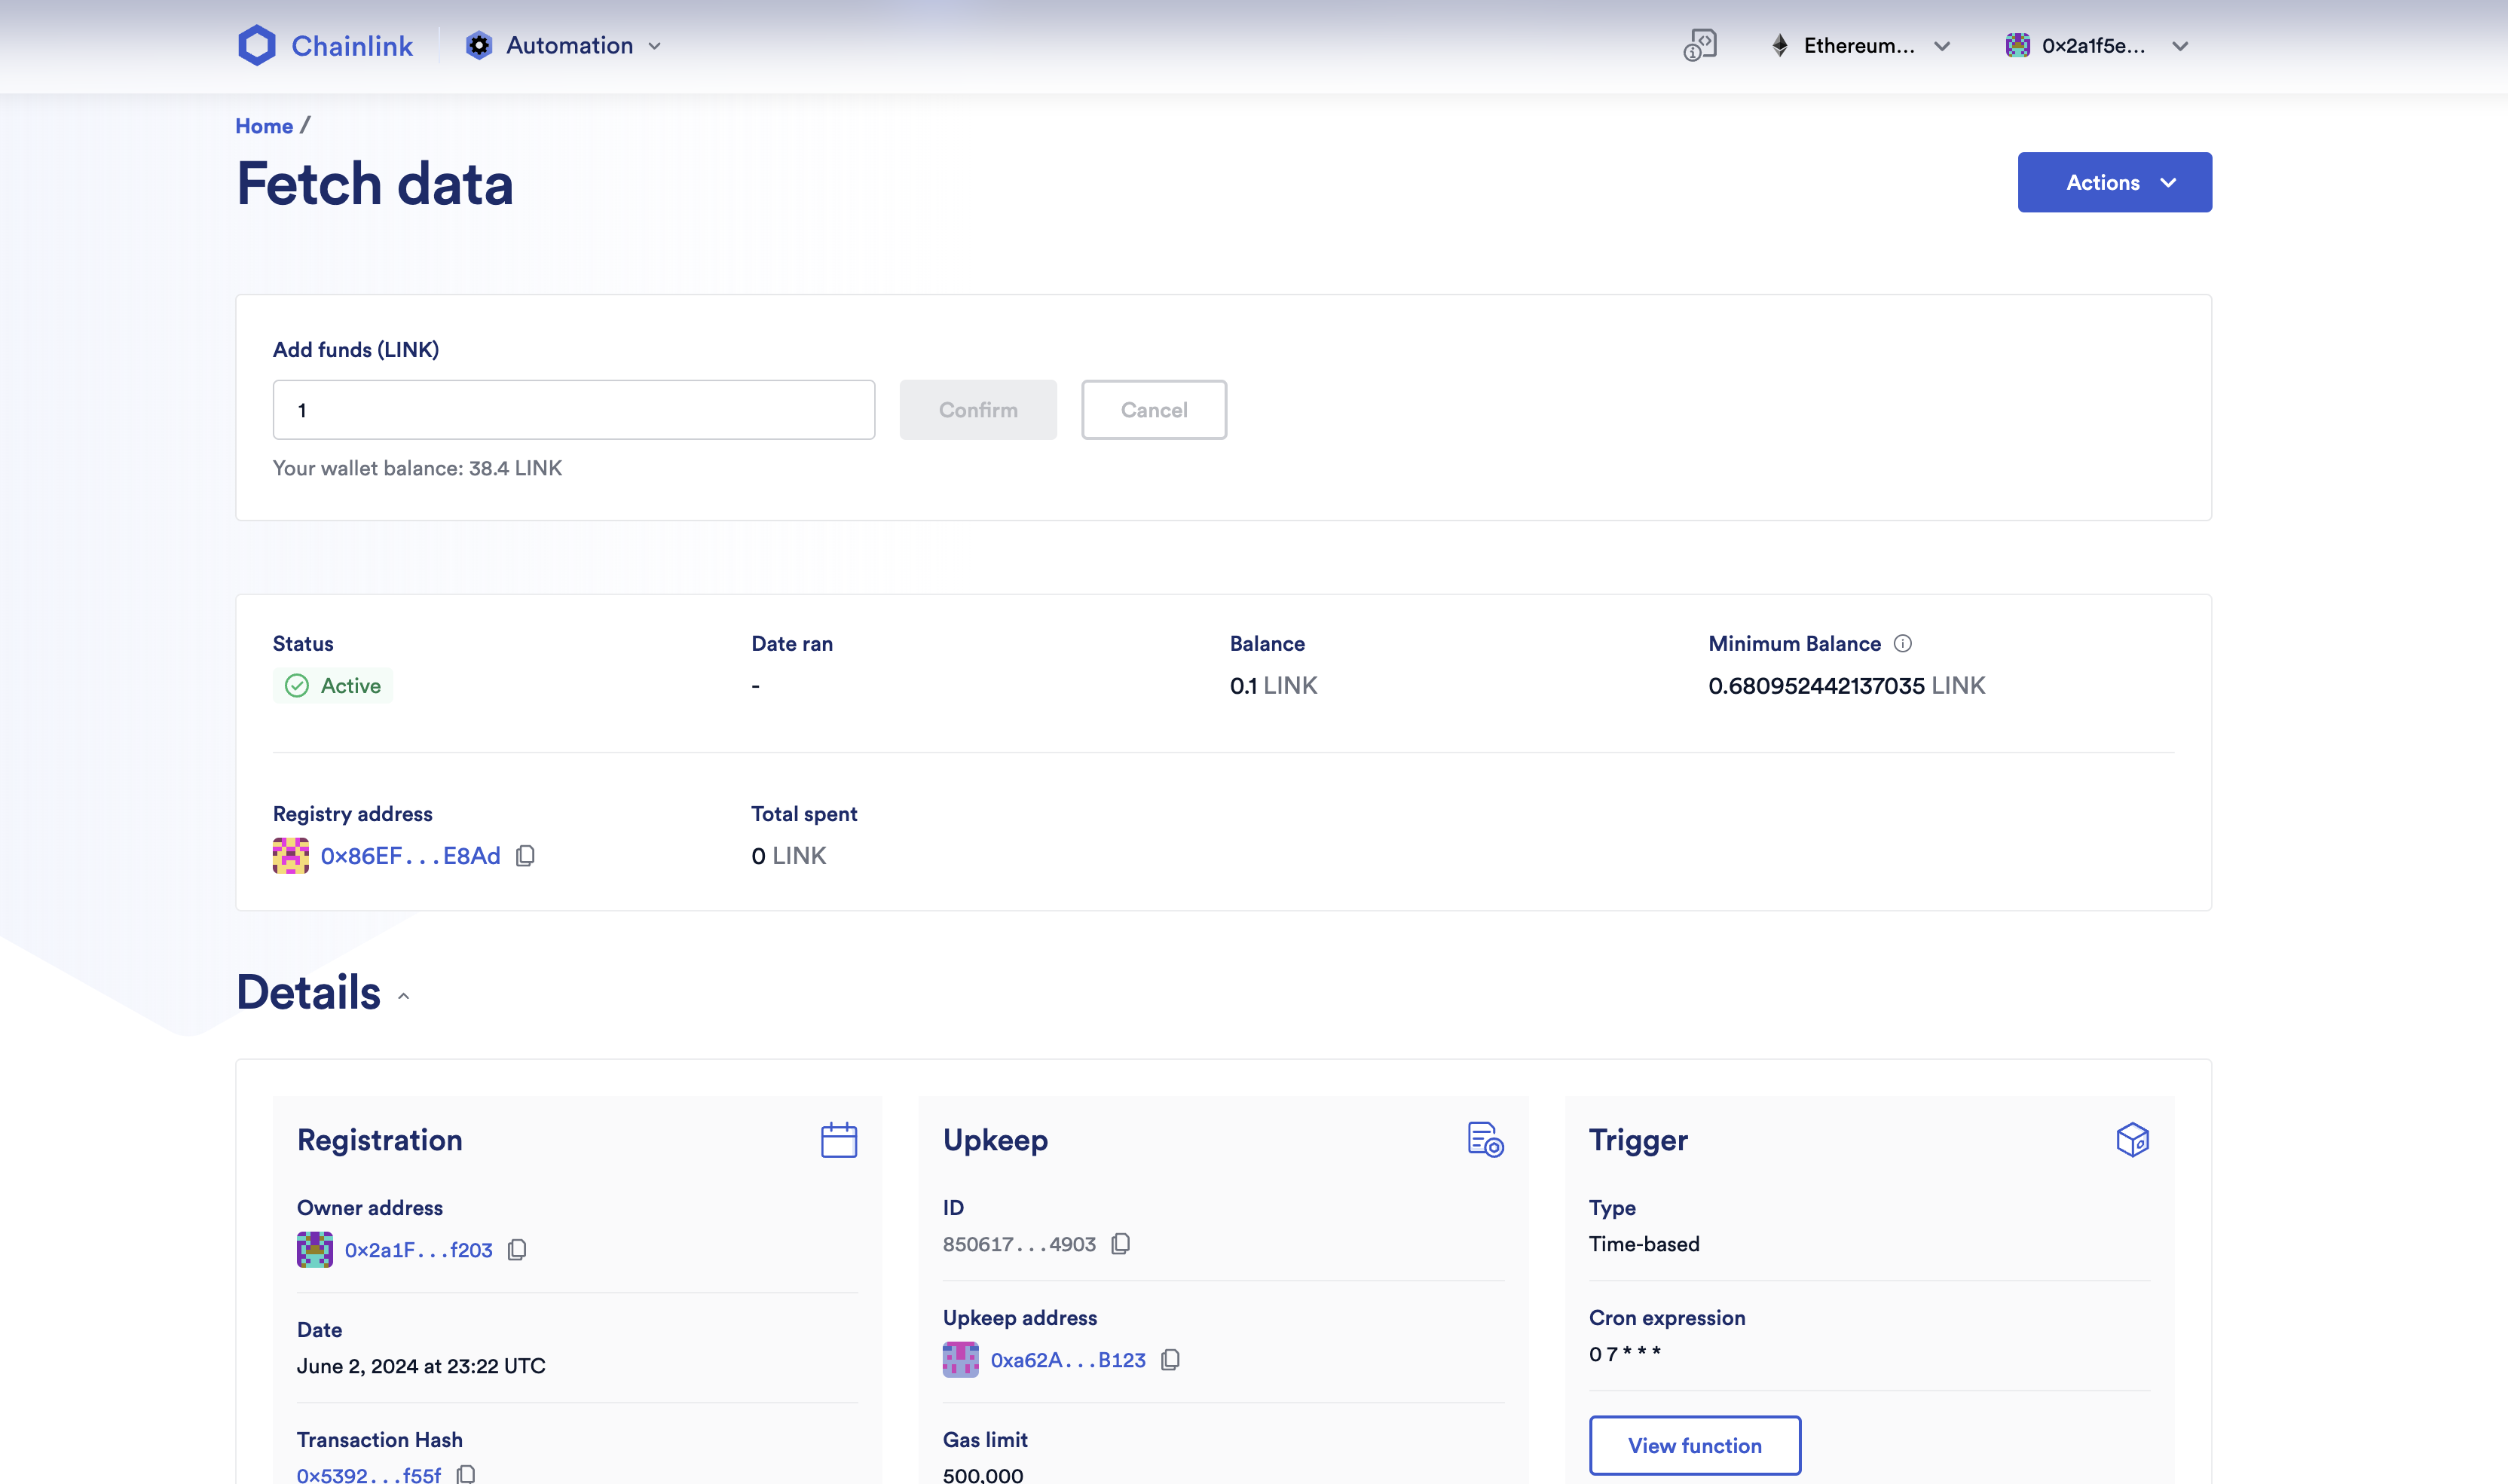Viewport: 2508px width, 1484px height.
Task: Click the Trigger cube icon
Action: click(2132, 1140)
